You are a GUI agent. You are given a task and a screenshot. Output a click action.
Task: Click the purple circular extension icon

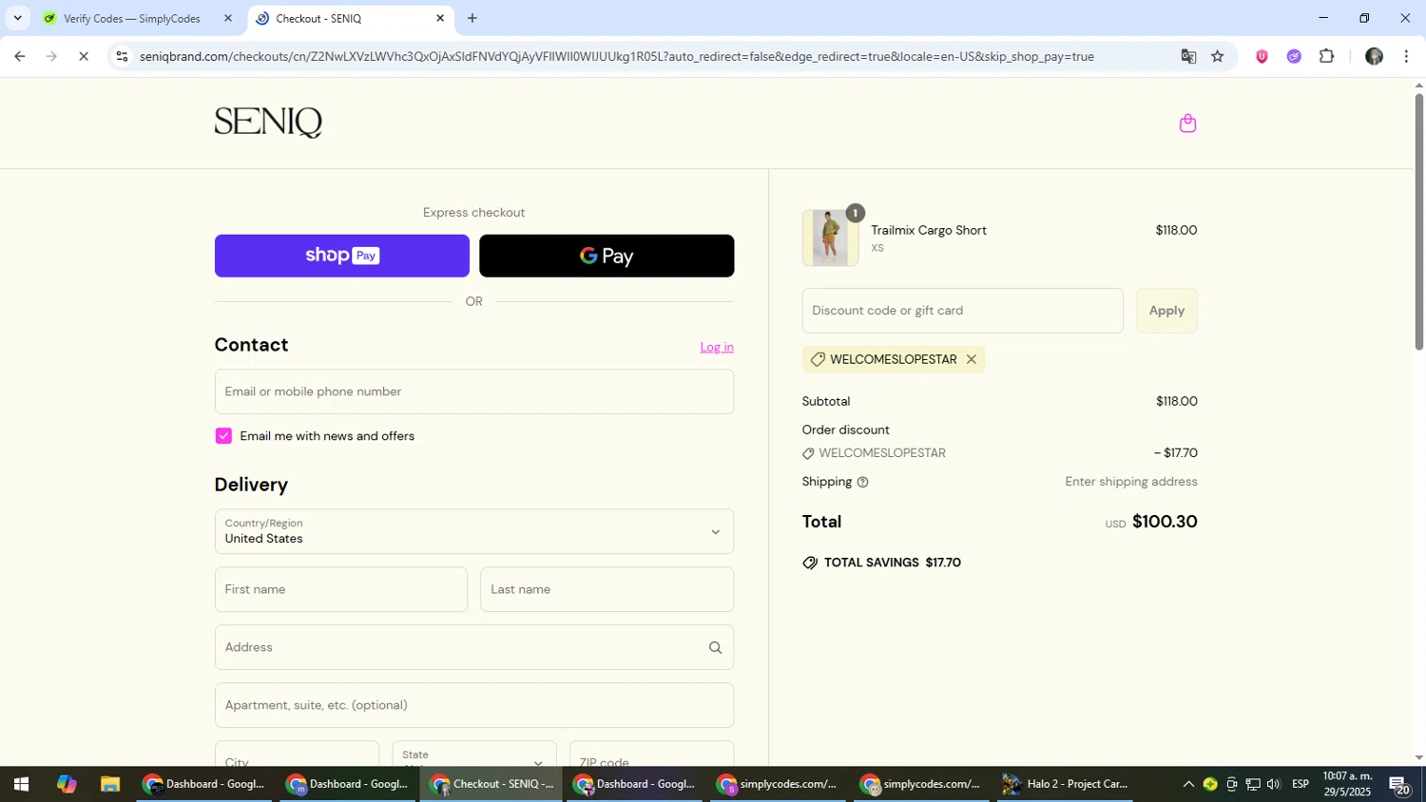point(1294,56)
